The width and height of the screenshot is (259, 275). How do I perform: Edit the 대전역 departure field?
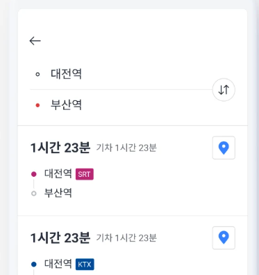click(x=121, y=74)
